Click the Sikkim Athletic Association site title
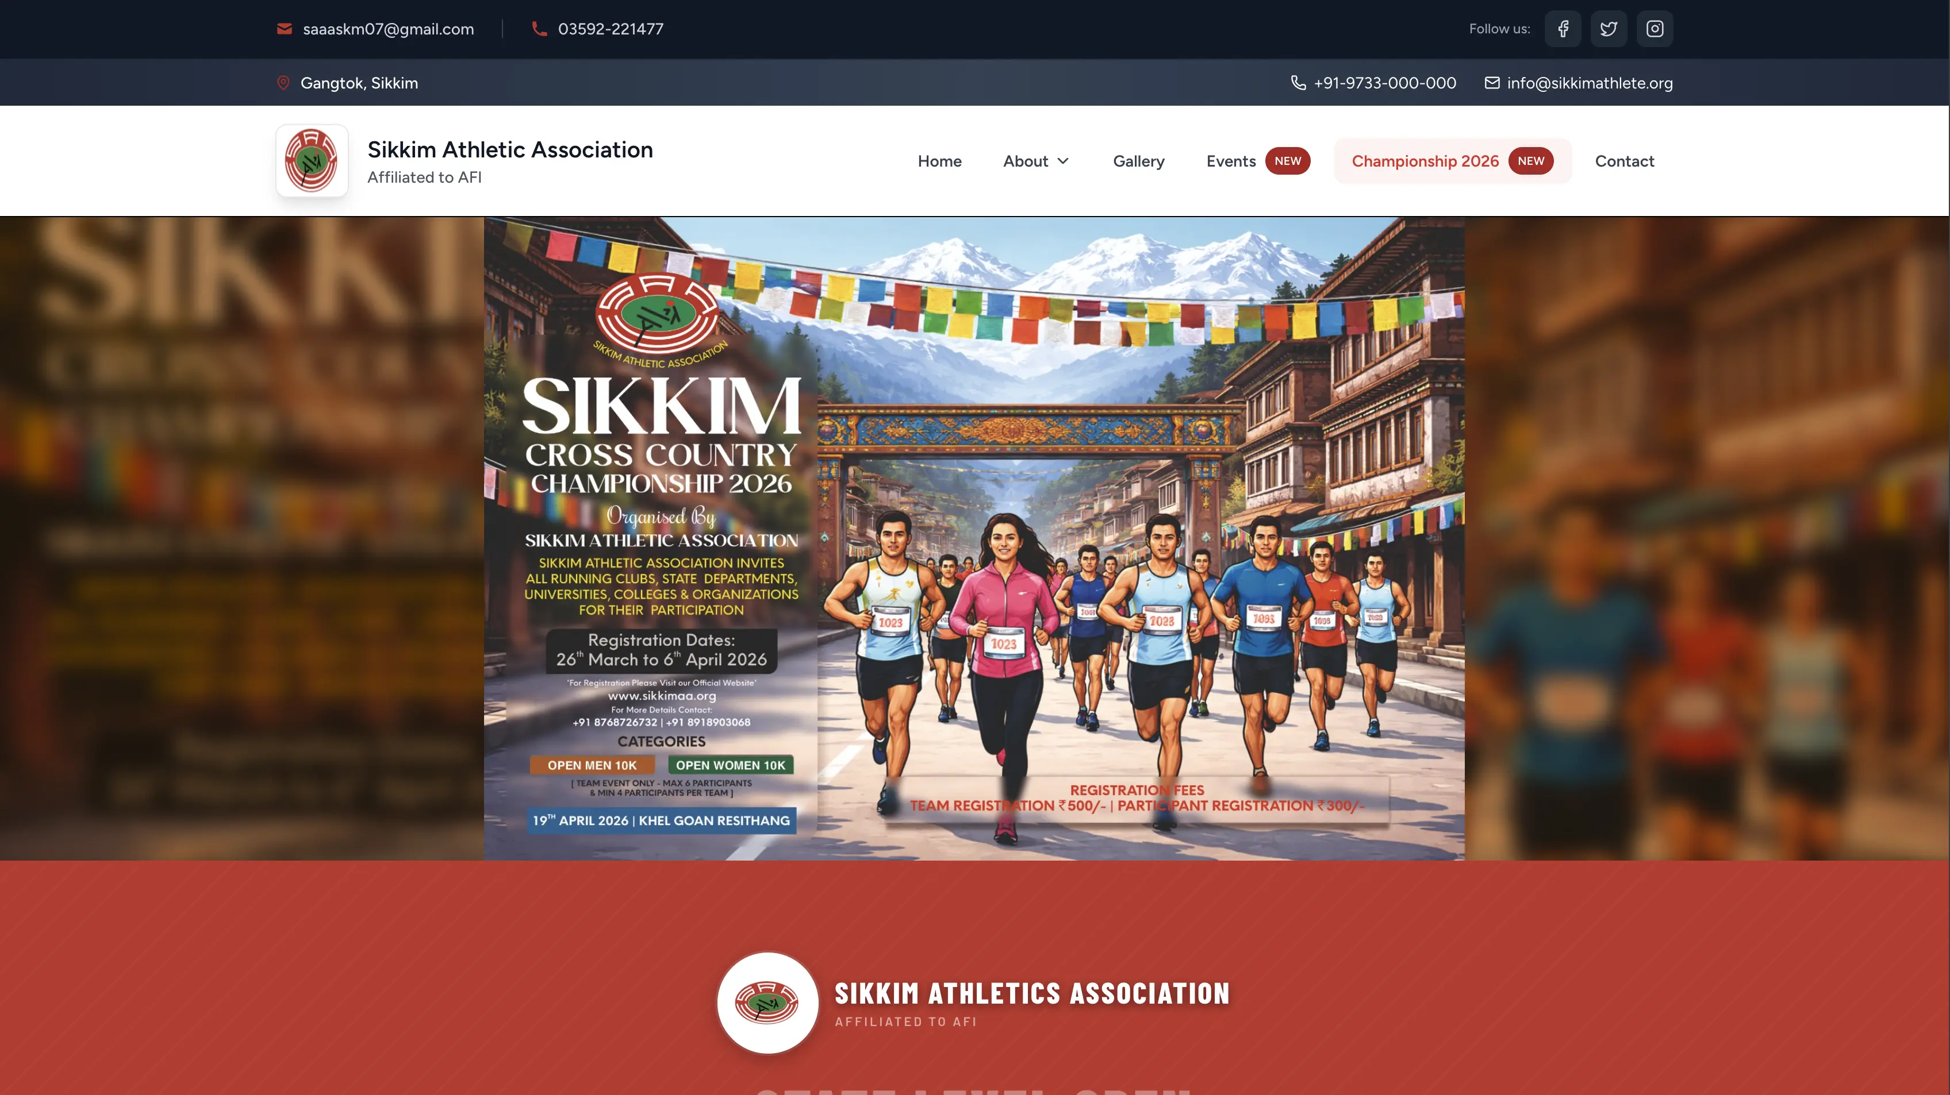 [x=510, y=149]
